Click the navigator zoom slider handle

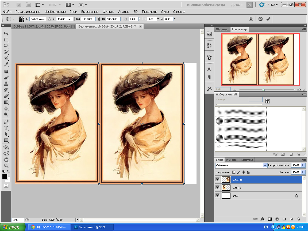(263, 90)
